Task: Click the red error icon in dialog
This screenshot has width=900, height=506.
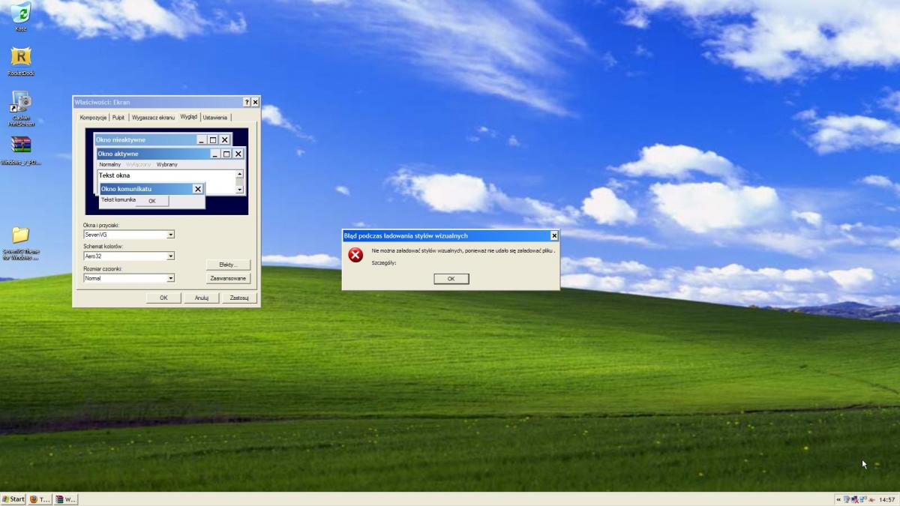Action: [x=355, y=255]
